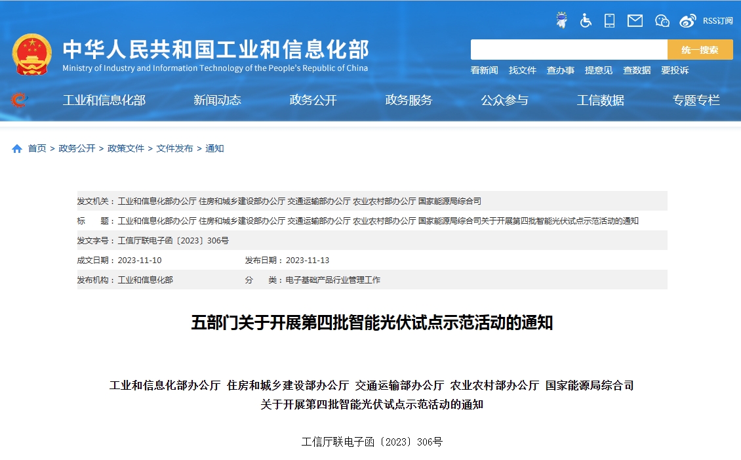The image size is (741, 460).
Task: Open the wheelchair accessibility mode icon
Action: 586,21
